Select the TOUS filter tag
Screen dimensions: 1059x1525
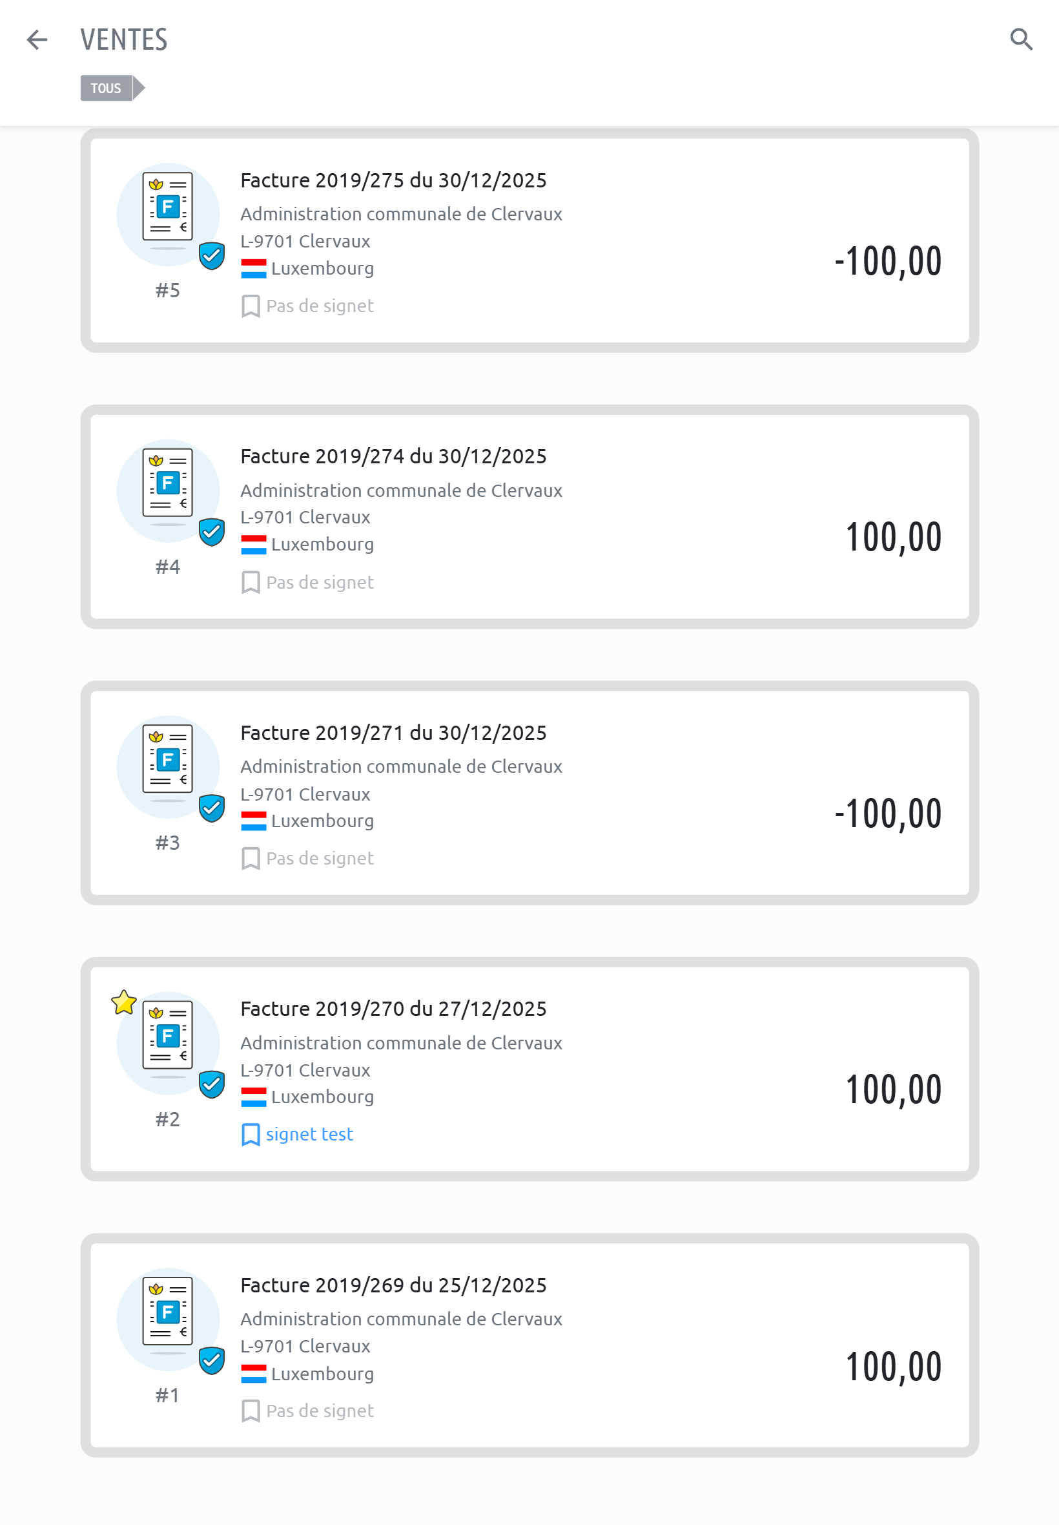106,89
